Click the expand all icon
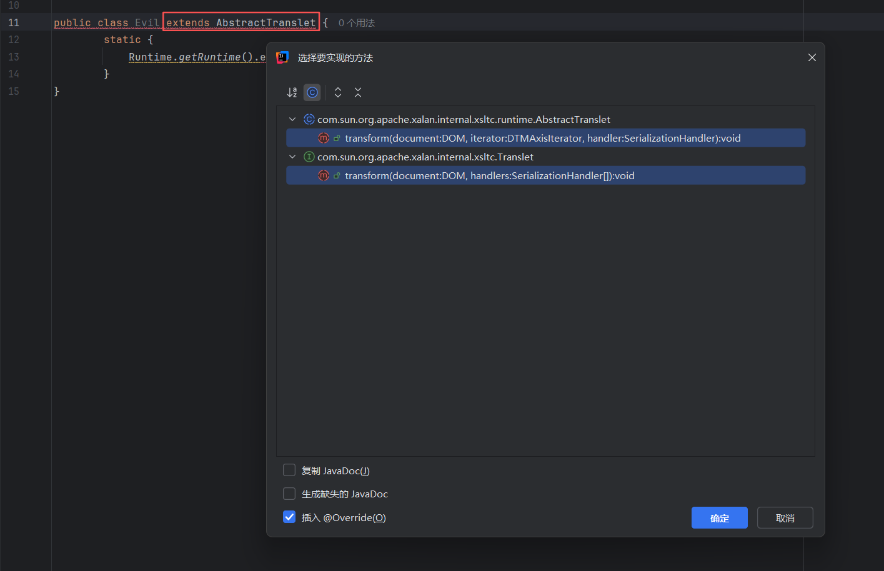The image size is (884, 571). [338, 92]
